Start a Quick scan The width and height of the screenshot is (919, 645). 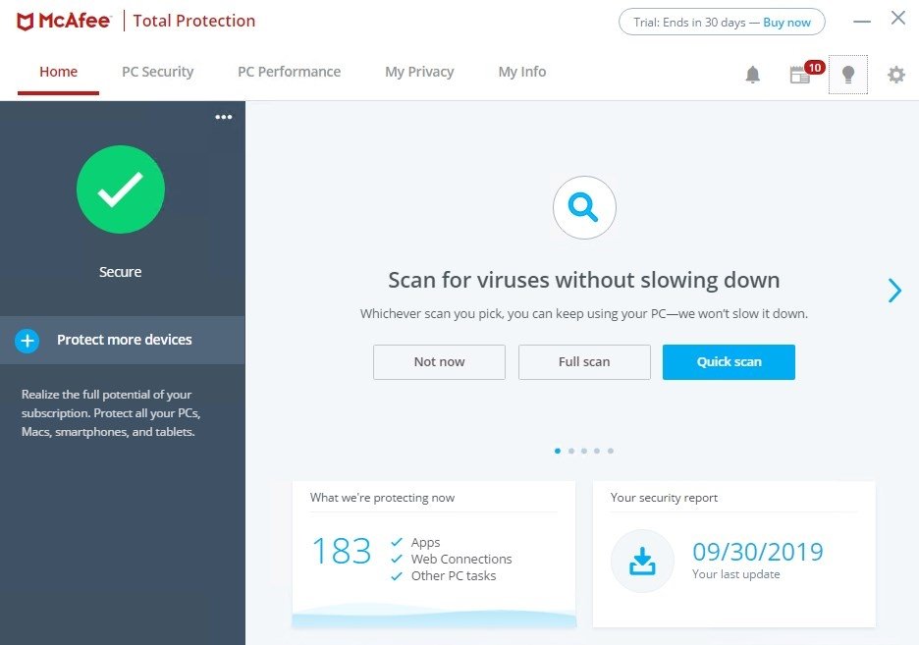click(x=730, y=362)
